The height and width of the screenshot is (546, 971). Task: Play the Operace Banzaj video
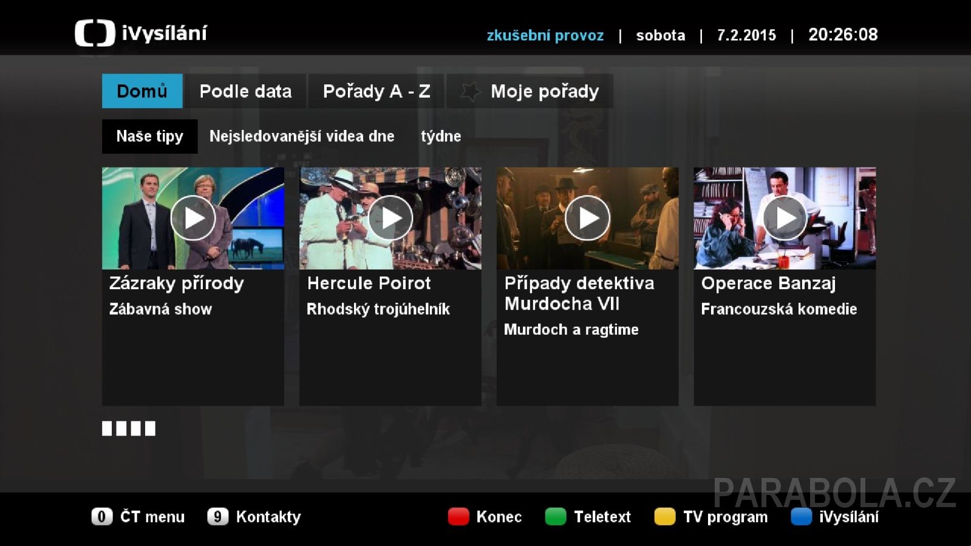tap(785, 218)
